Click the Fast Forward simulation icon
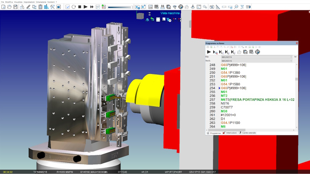Image resolution: width=310 pixels, height=174 pixels. (x=92, y=7)
